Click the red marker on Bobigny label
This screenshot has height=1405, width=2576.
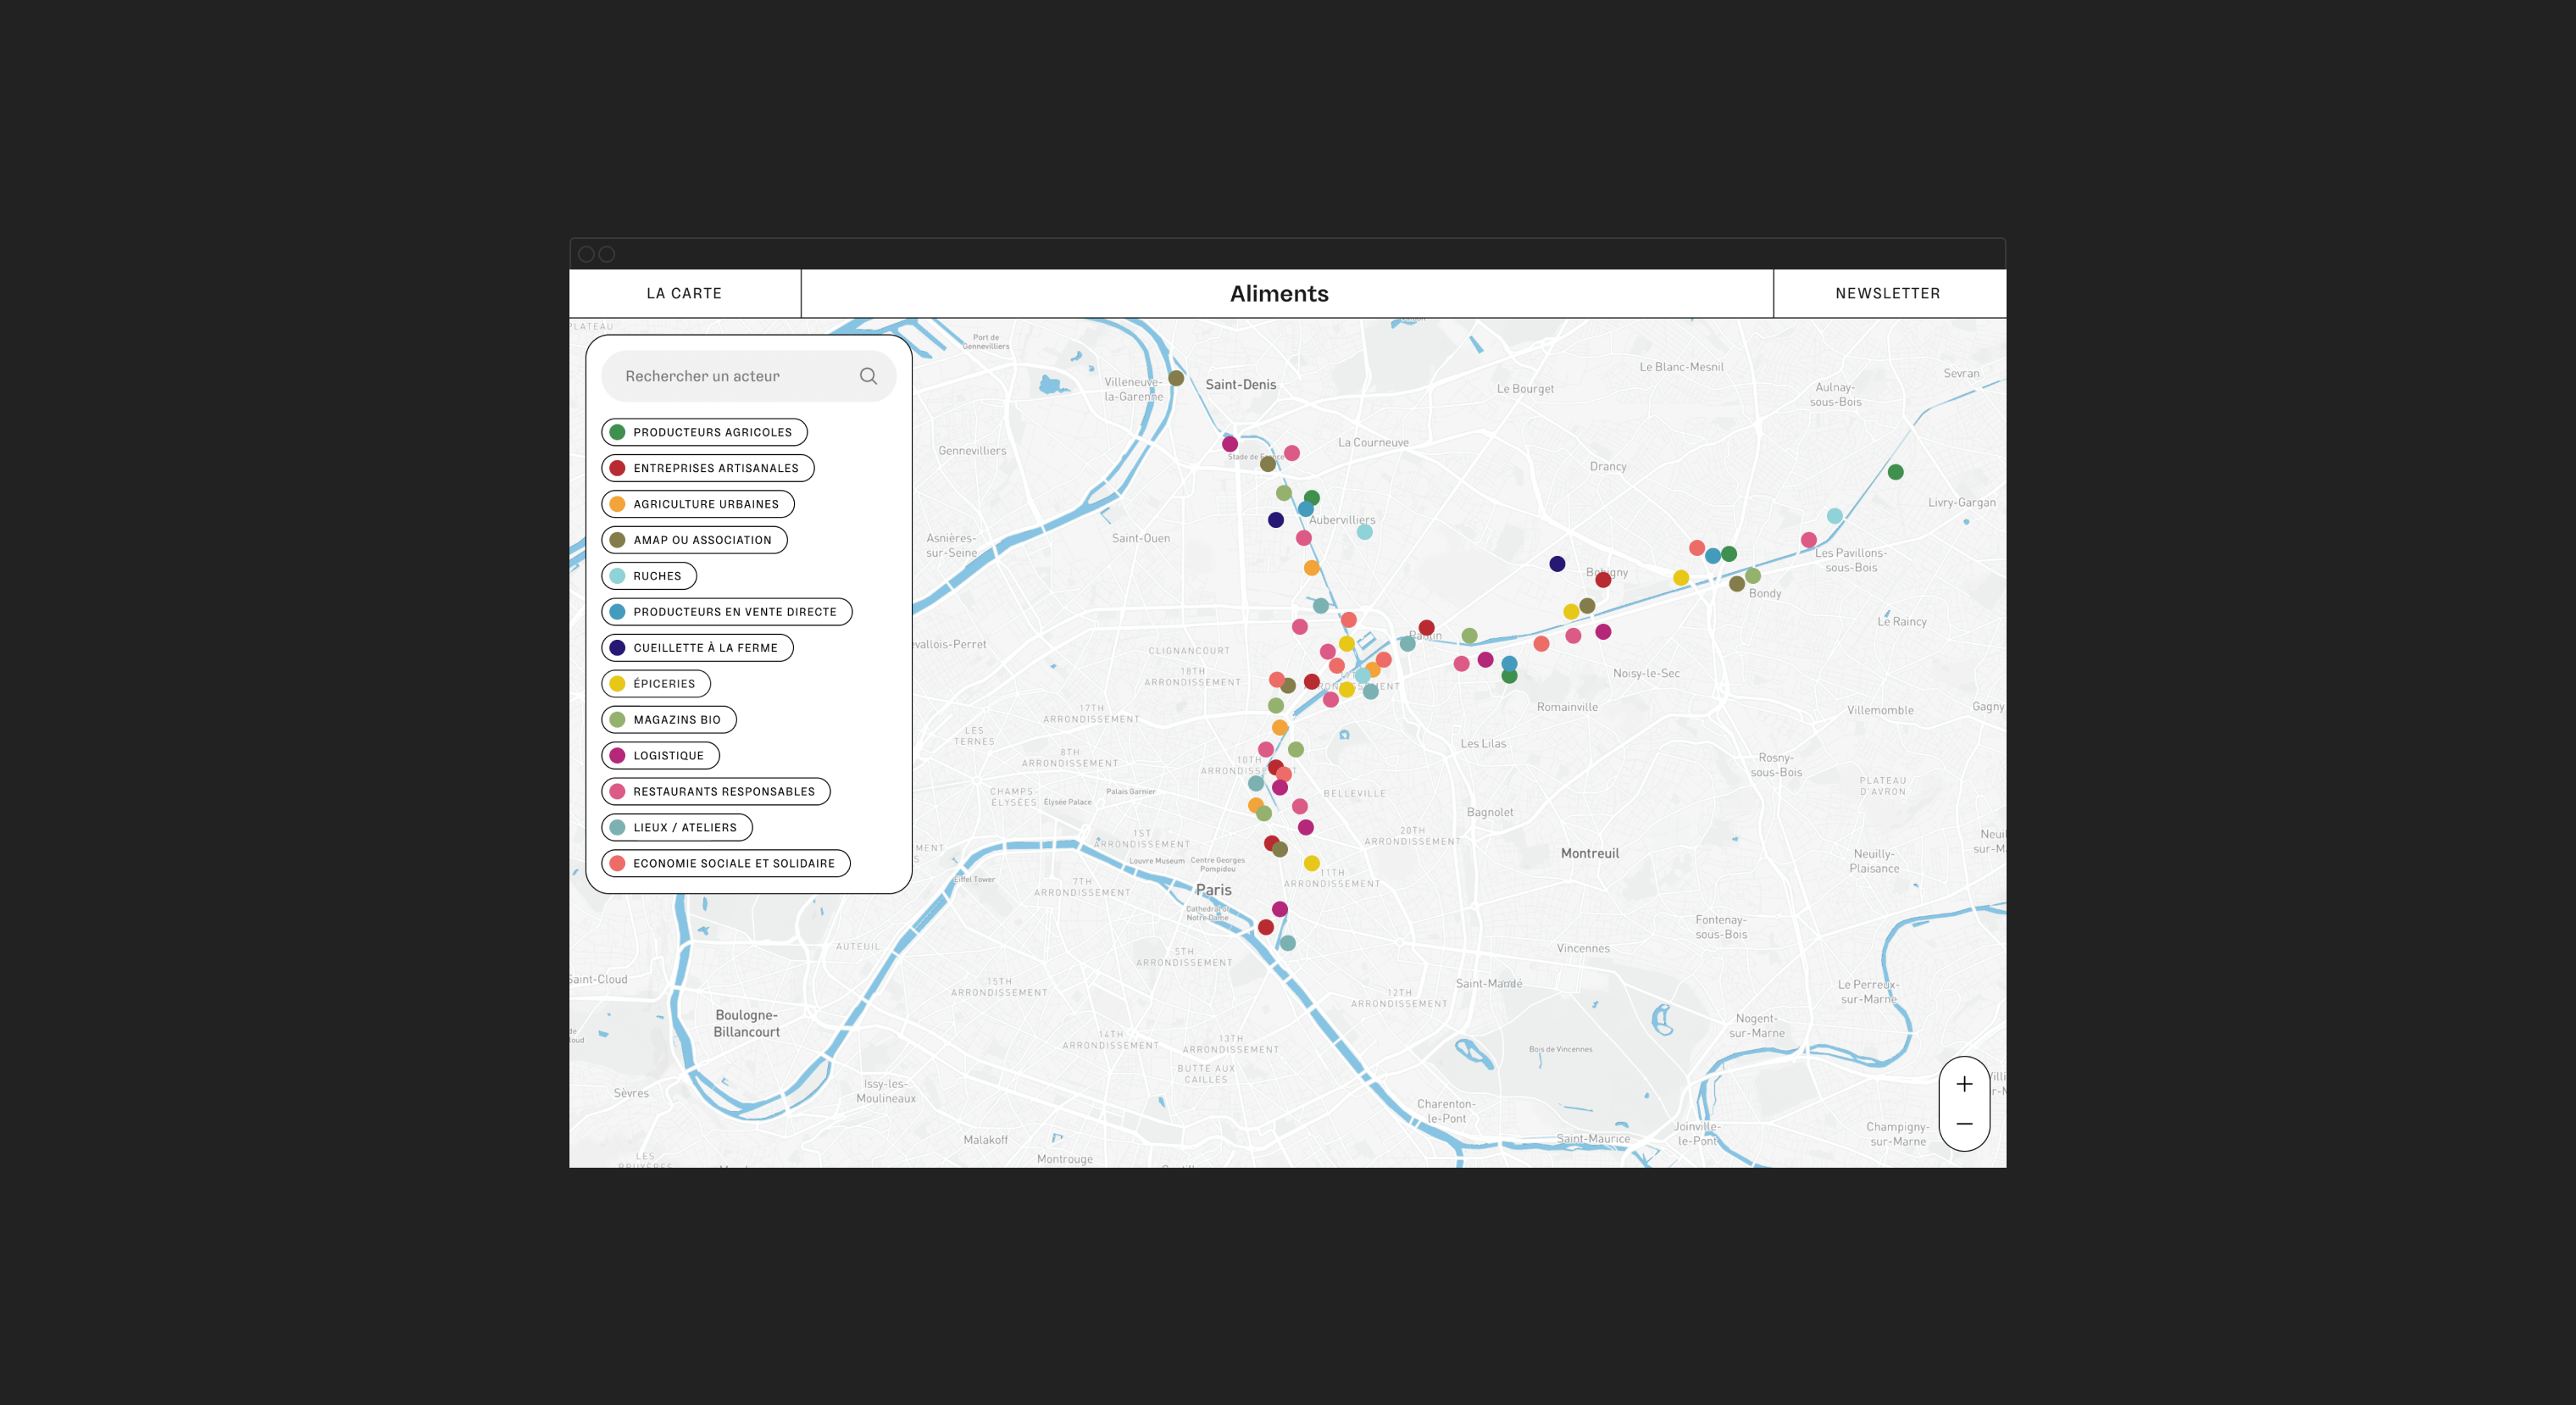(1603, 580)
